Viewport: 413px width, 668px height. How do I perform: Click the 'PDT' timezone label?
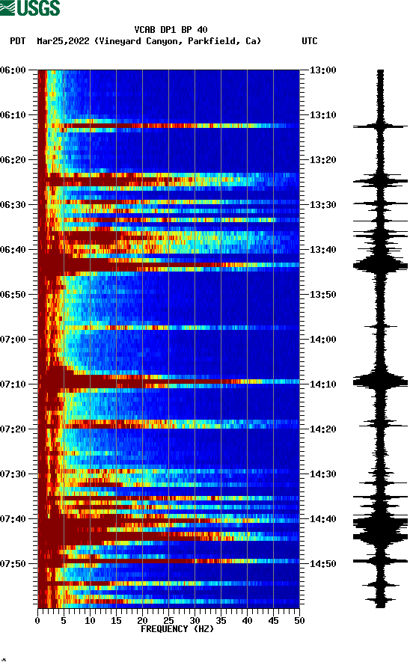[17, 41]
